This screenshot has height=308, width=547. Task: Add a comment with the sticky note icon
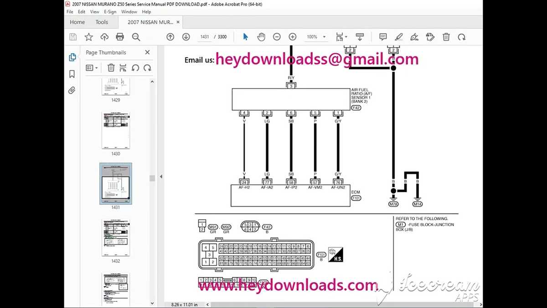point(383,37)
